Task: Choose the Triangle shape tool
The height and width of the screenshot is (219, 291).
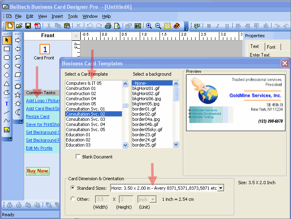Action: tap(7, 84)
